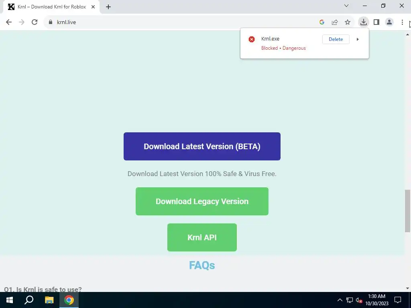Select the Krnl – Download Krnl for Roblox tab
Screen dimensions: 411x308
point(52,7)
